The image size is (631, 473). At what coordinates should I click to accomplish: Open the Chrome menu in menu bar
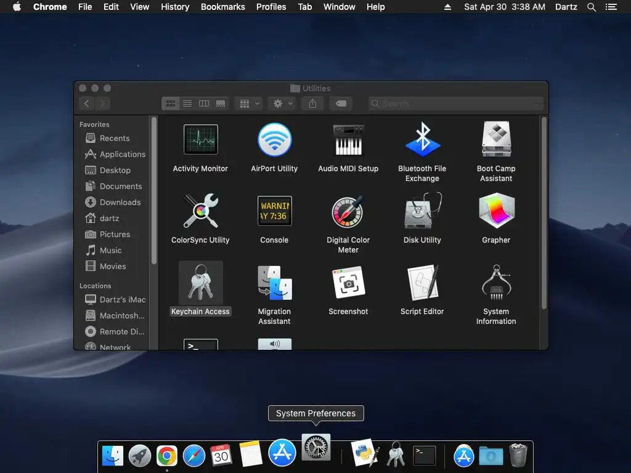(50, 7)
